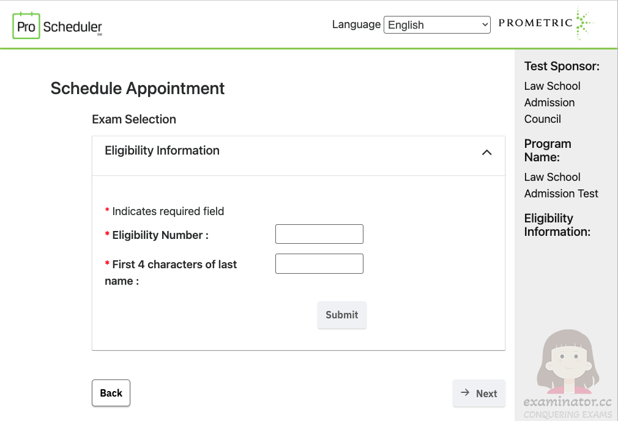Click the examinator.cc watermark text
The width and height of the screenshot is (618, 421).
(x=568, y=401)
